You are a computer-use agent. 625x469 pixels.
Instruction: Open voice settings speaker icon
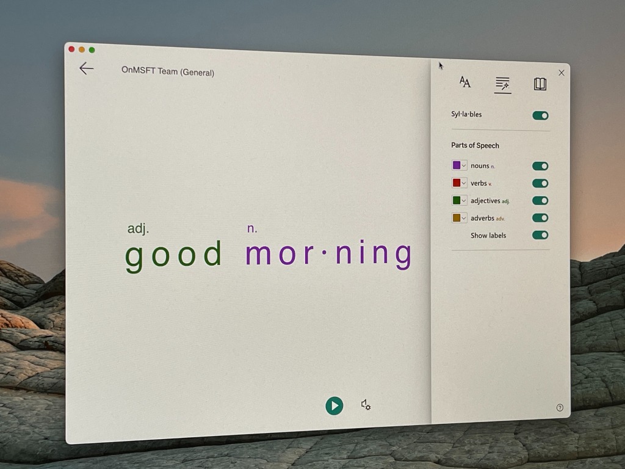[366, 405]
